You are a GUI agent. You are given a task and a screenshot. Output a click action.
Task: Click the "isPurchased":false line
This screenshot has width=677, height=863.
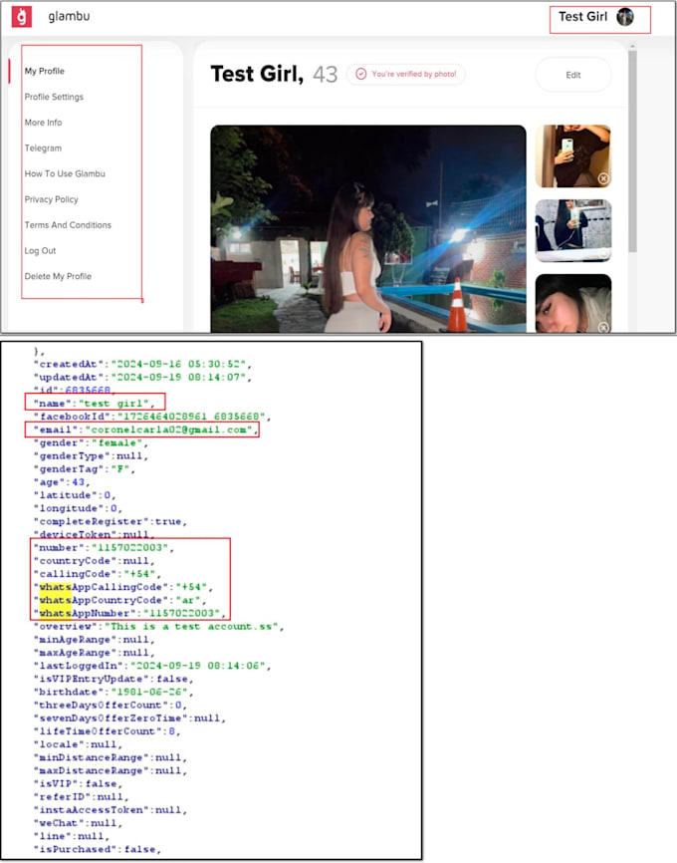(98, 849)
